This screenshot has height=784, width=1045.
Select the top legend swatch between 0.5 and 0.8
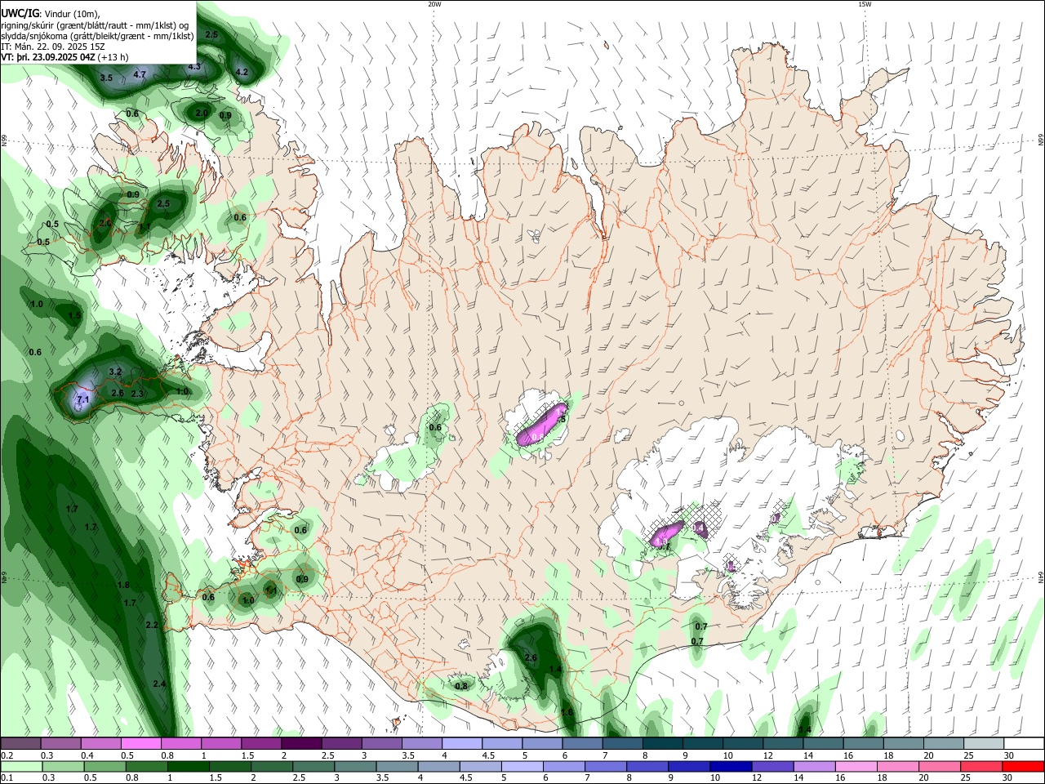coord(141,744)
